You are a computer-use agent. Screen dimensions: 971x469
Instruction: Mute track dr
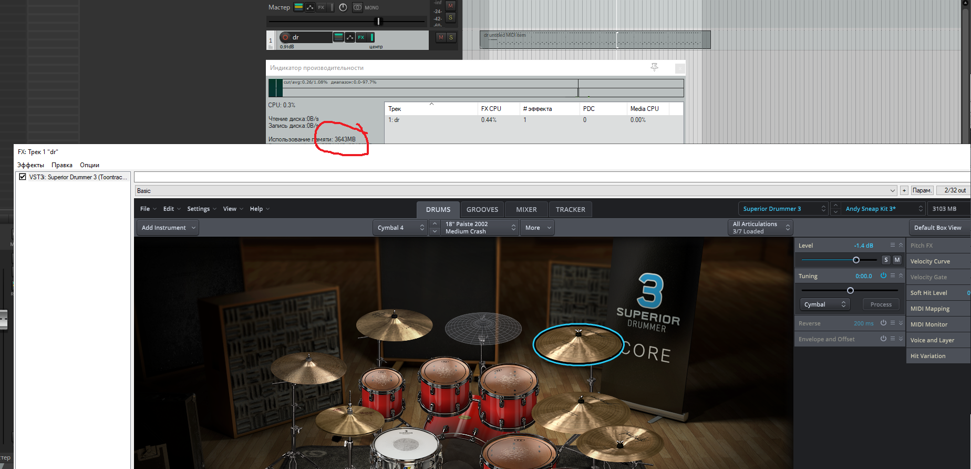441,37
